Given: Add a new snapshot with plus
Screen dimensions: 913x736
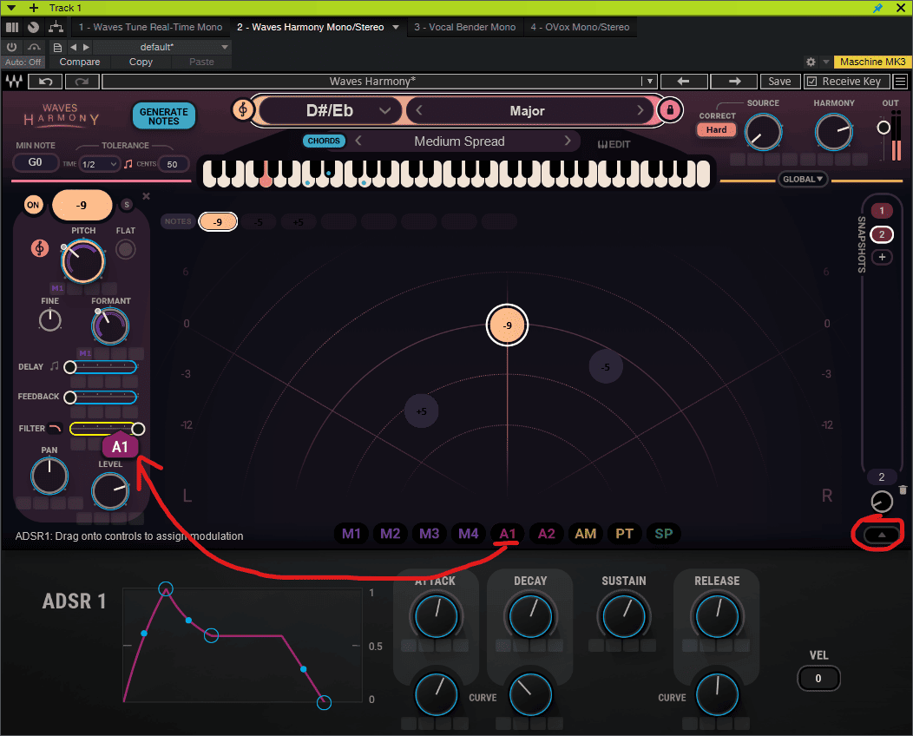Looking at the screenshot, I should point(882,257).
